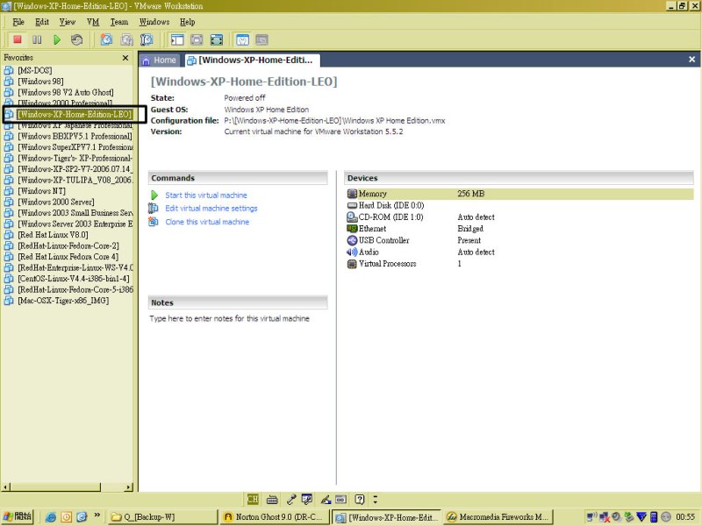This screenshot has height=526, width=702.
Task: Click the Console view toolbar icon
Action: 261,39
